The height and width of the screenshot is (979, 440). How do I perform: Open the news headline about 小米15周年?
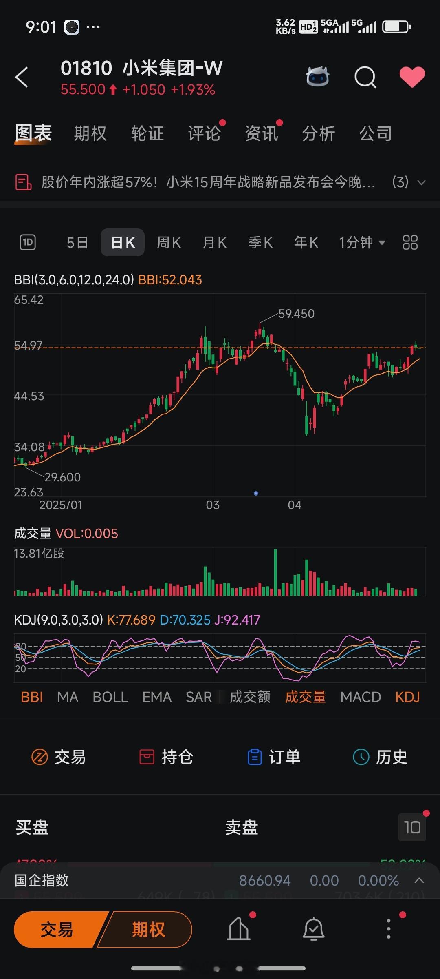[x=208, y=182]
